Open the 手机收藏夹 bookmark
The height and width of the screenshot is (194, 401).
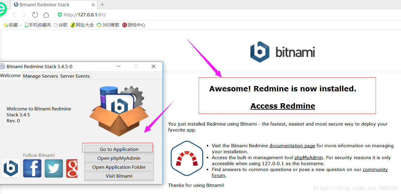pyautogui.click(x=38, y=25)
